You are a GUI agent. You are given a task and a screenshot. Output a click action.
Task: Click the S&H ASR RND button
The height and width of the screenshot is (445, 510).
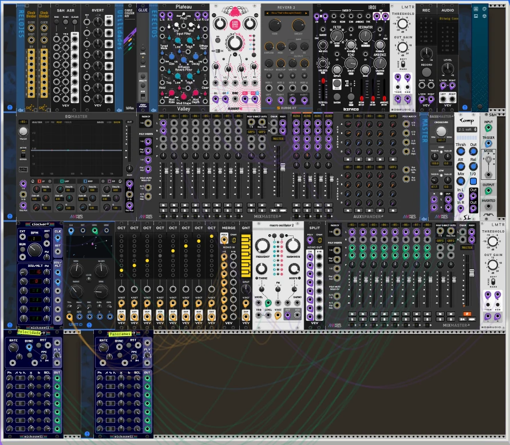click(x=56, y=22)
